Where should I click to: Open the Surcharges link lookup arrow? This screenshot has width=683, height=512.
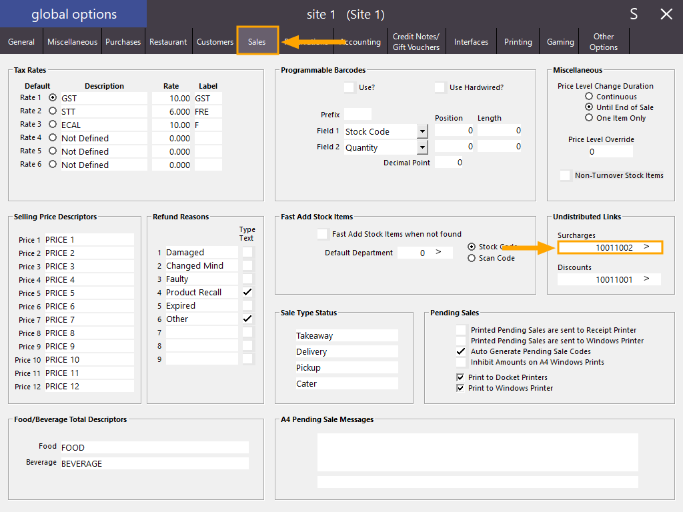pyautogui.click(x=646, y=247)
